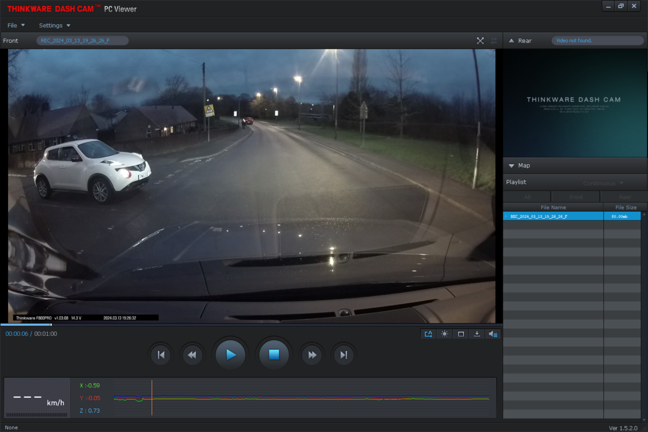Play the dash cam video
This screenshot has width=648, height=432.
[230, 355]
